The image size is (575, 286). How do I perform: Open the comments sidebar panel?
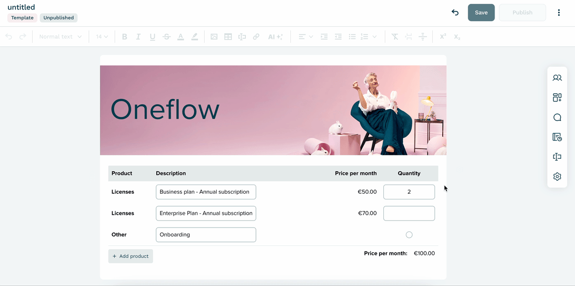pos(557,118)
